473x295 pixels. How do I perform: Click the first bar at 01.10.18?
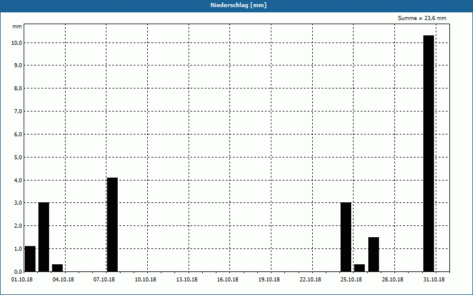click(30, 259)
